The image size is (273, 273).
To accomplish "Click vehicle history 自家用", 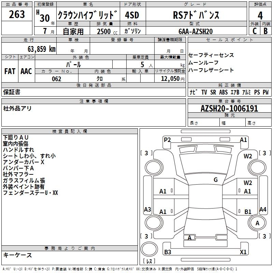I will 73,31.
